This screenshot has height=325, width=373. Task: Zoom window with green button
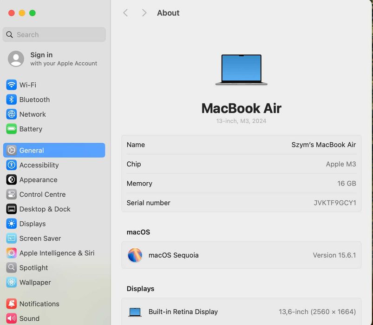click(x=33, y=13)
